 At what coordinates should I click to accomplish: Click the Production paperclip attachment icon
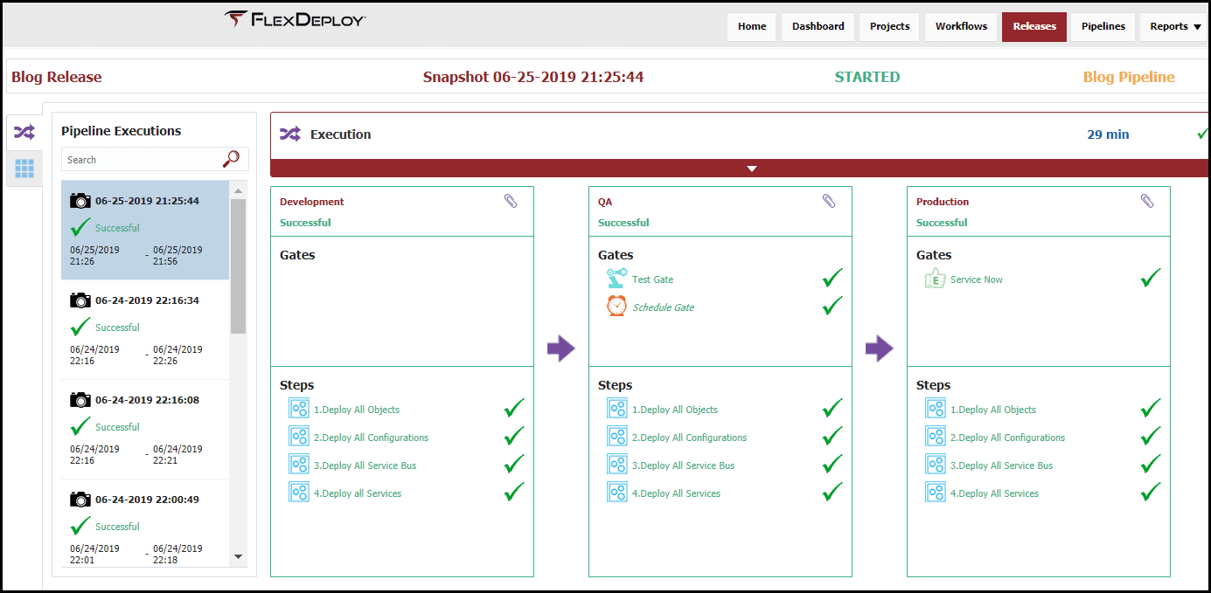point(1147,201)
